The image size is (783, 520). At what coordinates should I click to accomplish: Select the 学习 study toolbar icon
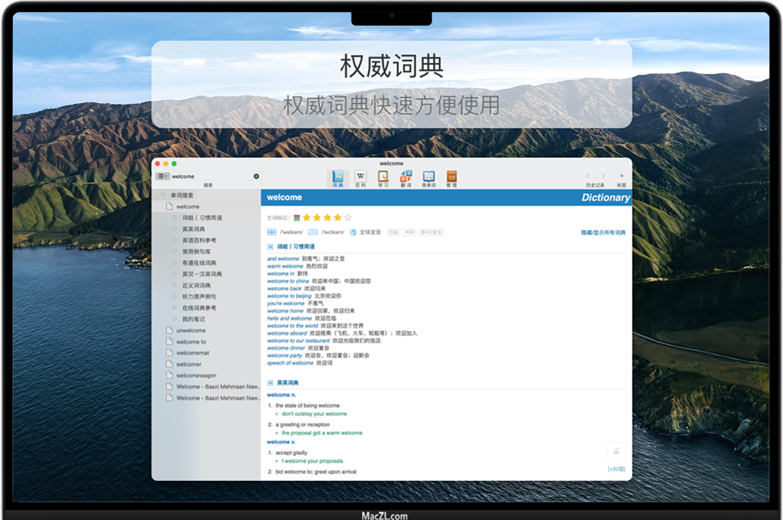click(x=383, y=176)
